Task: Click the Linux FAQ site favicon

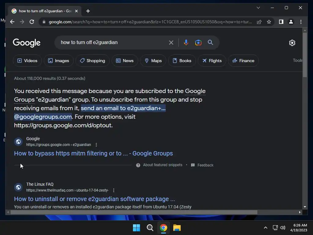Action: pyautogui.click(x=18, y=187)
